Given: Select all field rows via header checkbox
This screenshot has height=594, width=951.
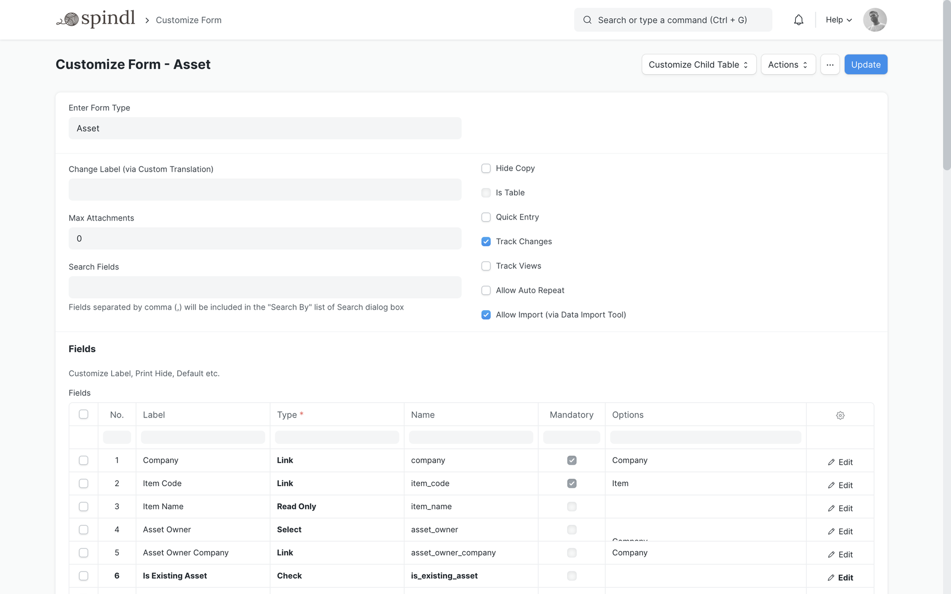Looking at the screenshot, I should pyautogui.click(x=83, y=414).
